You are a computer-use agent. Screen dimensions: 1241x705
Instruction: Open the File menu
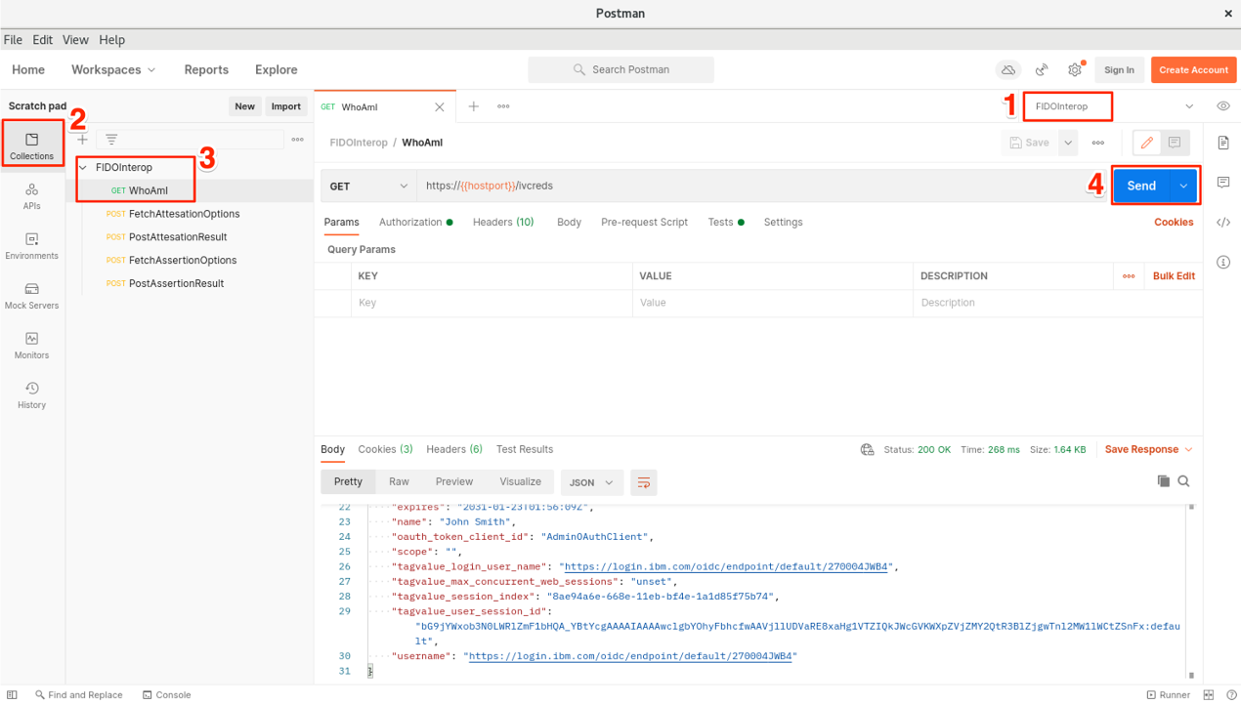click(x=13, y=40)
